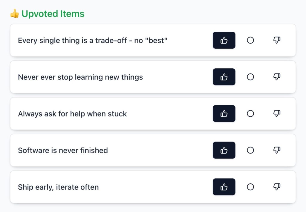Image resolution: width=306 pixels, height=212 pixels.
Task: Select the 'Ship early, iterate often' card text
Action: coord(58,187)
